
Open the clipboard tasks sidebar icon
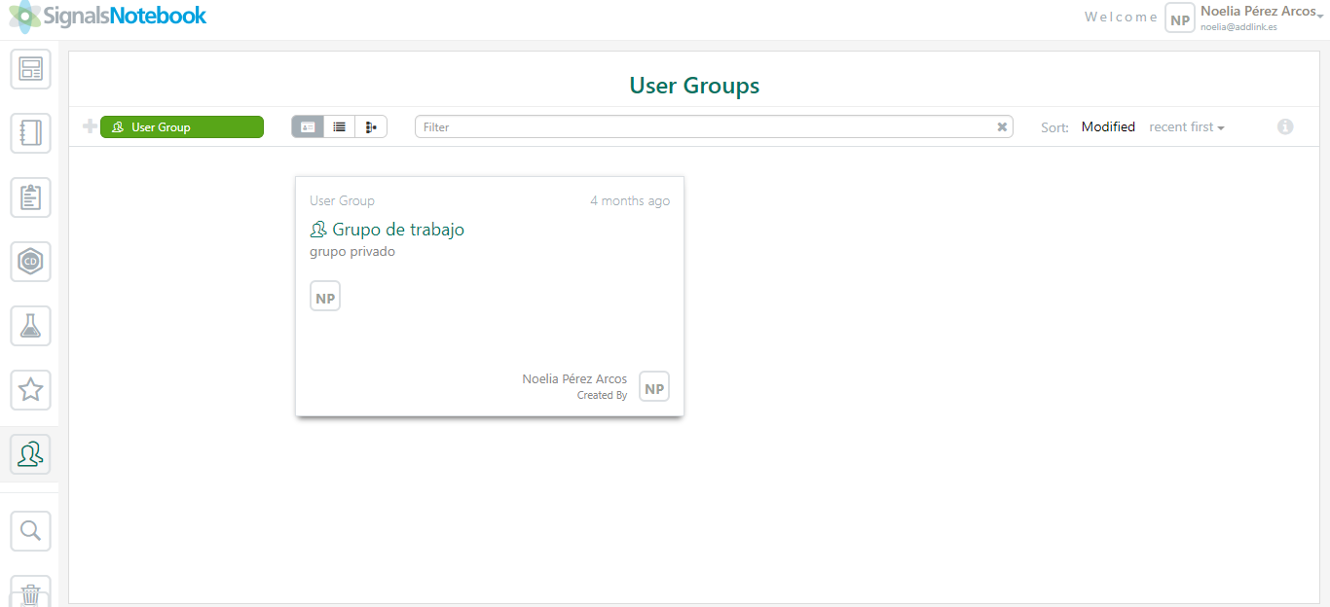pos(30,197)
